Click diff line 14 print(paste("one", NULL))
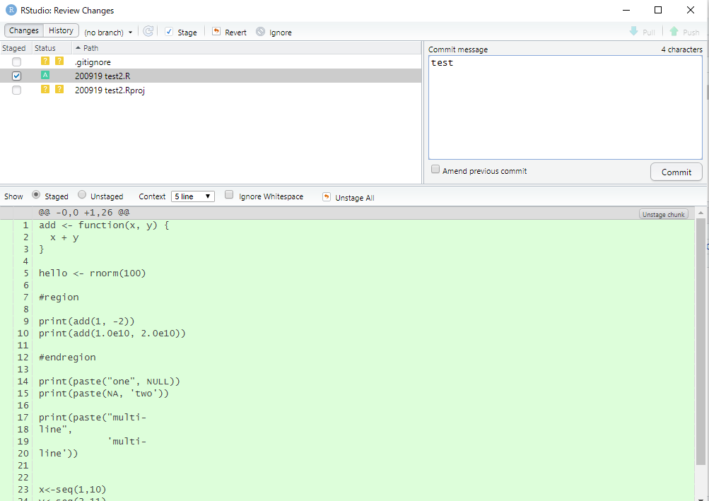 110,381
